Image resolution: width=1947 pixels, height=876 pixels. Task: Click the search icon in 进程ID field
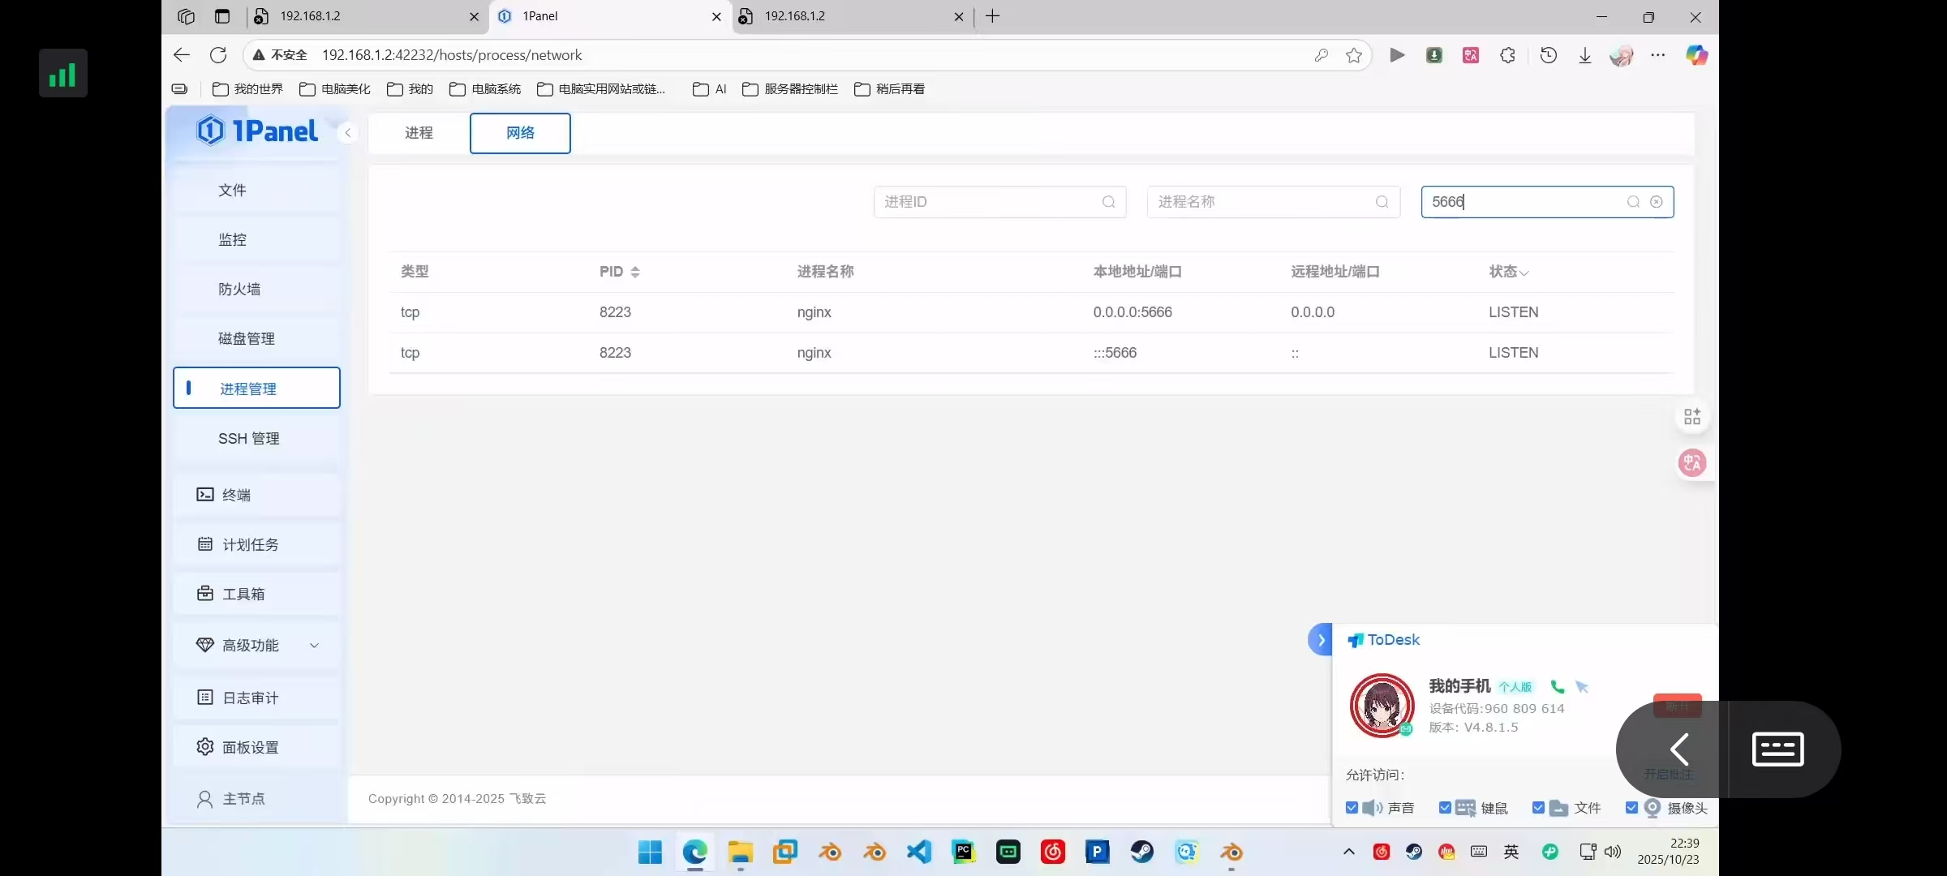pos(1108,202)
